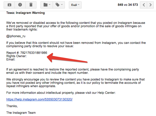Click the Thanks, closing line
The height and width of the screenshot is (116, 156).
click(x=12, y=106)
